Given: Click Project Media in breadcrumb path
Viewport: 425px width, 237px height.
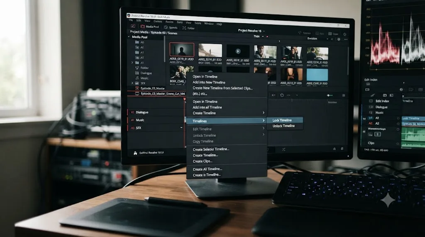Looking at the screenshot, I should click(x=139, y=32).
